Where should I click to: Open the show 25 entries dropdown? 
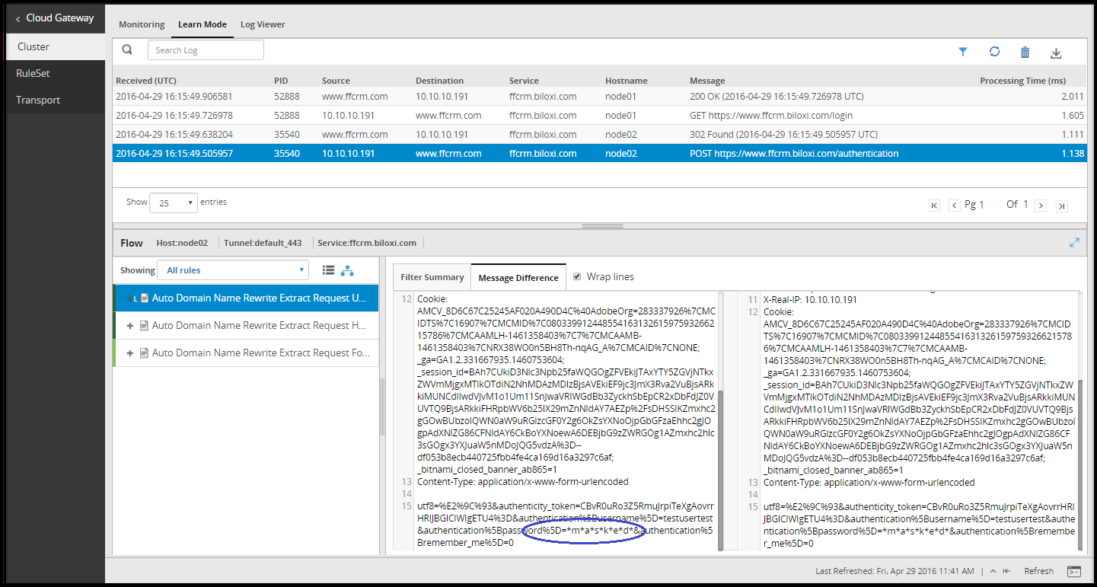click(174, 203)
